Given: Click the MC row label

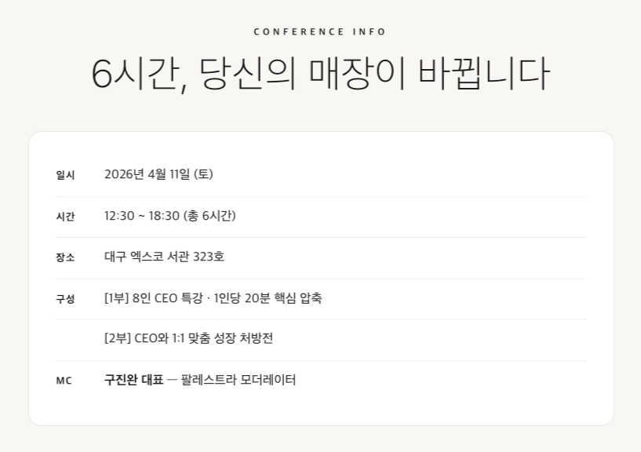Looking at the screenshot, I should click(64, 381).
